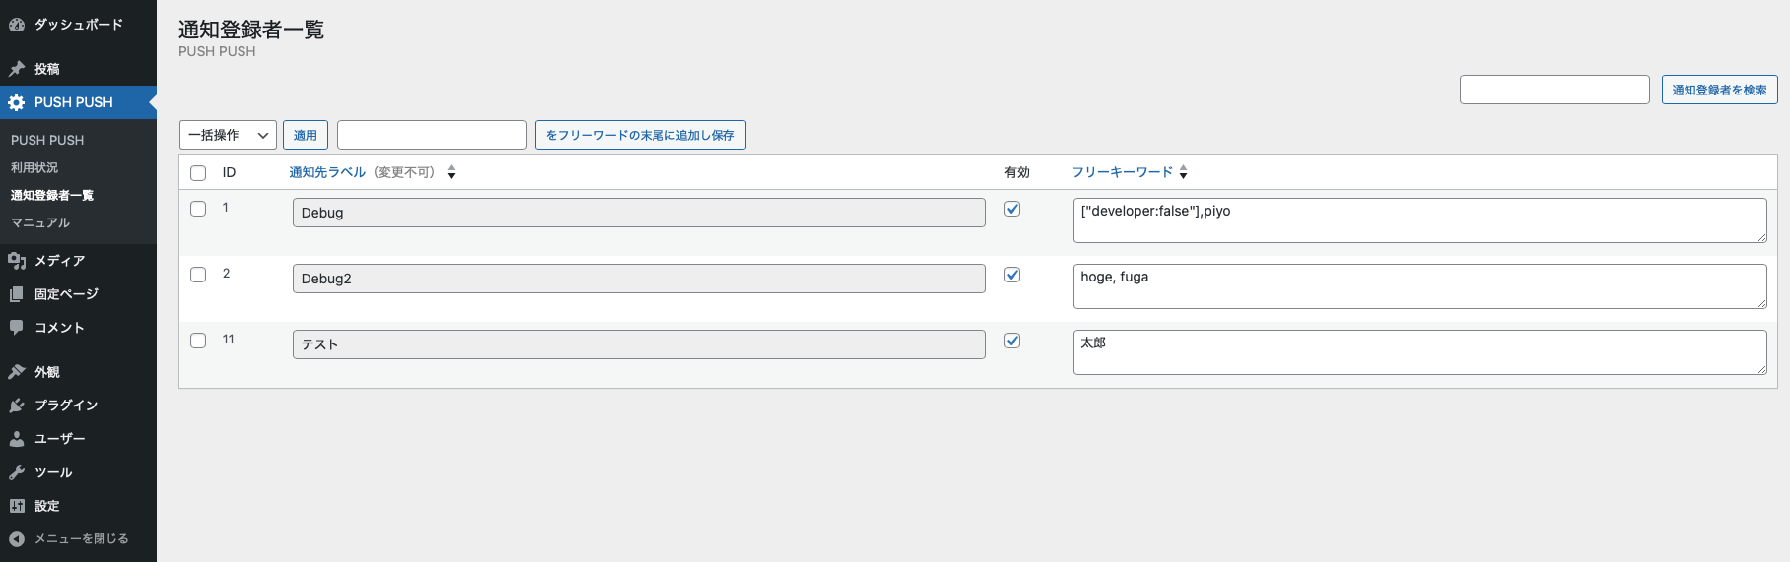Click the collapse menu arrow icon

[x=17, y=539]
